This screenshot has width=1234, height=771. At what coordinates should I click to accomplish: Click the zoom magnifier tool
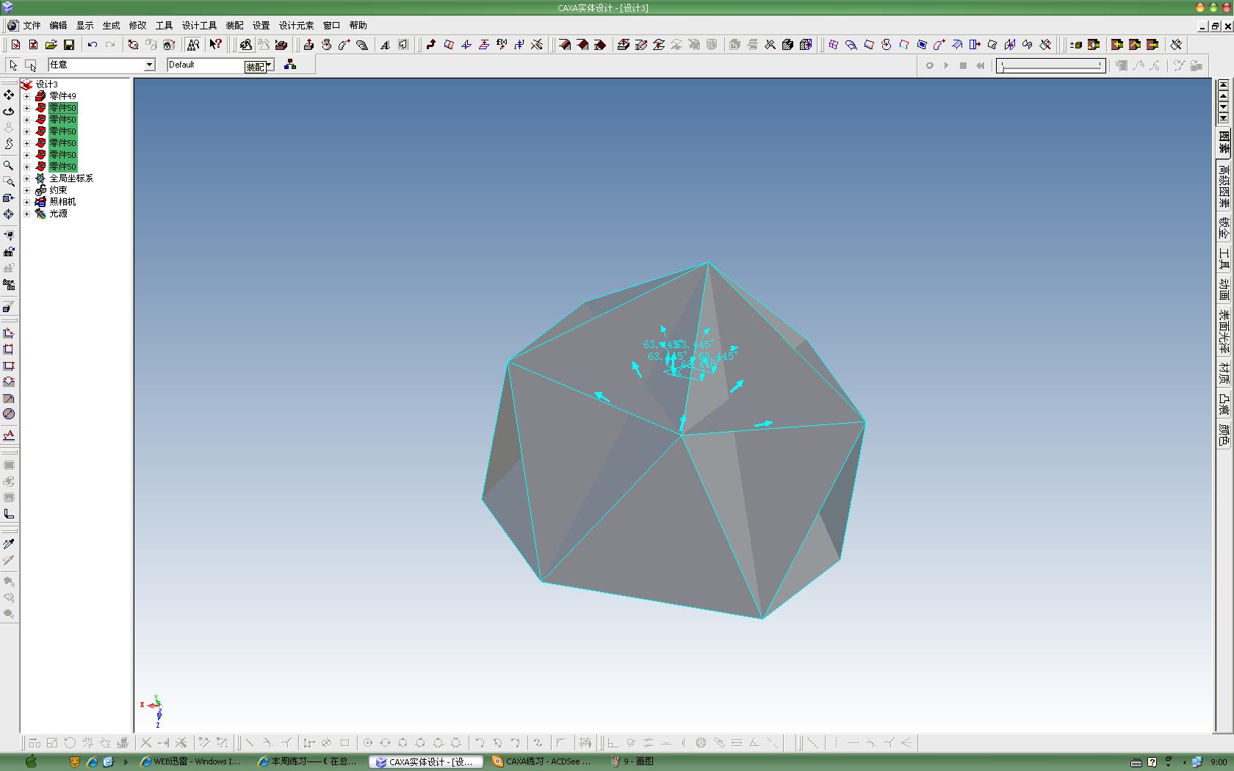click(x=9, y=165)
